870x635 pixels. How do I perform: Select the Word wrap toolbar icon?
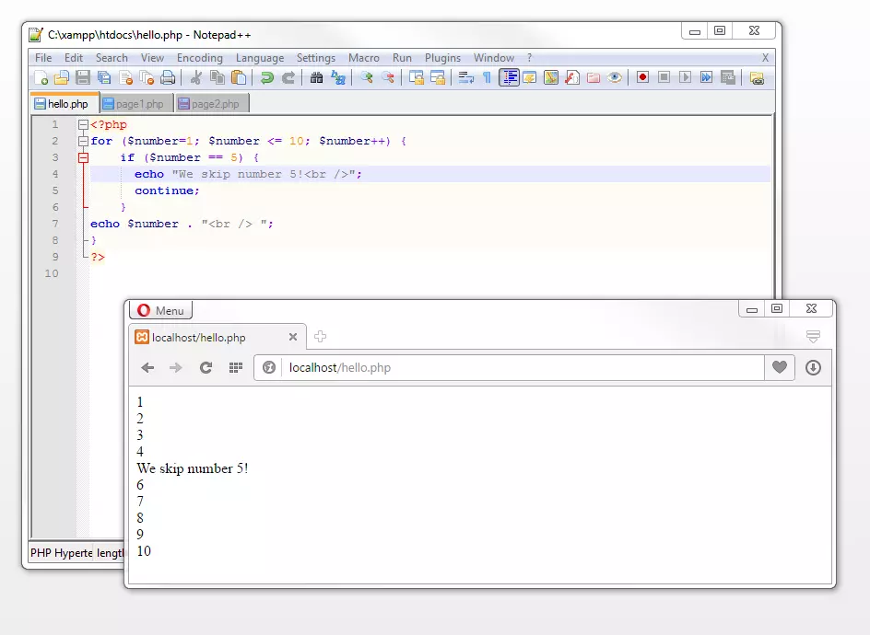[464, 78]
